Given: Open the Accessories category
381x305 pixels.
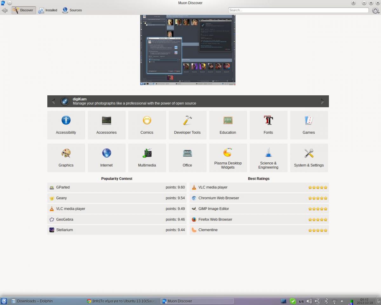Looking at the screenshot, I should [x=106, y=125].
